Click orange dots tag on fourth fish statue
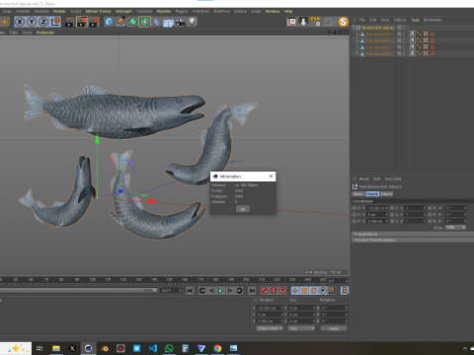The width and height of the screenshot is (474, 355). coord(419,53)
